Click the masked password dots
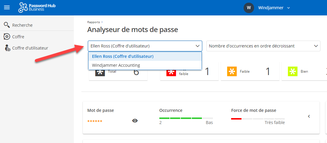The width and height of the screenshot is (327, 143). (95, 121)
